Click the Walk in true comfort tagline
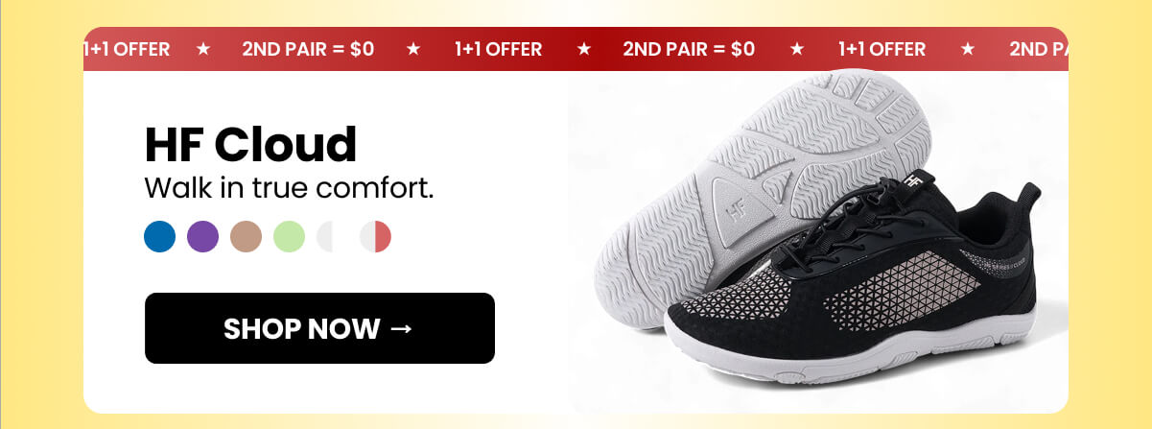This screenshot has height=429, width=1152. point(289,188)
